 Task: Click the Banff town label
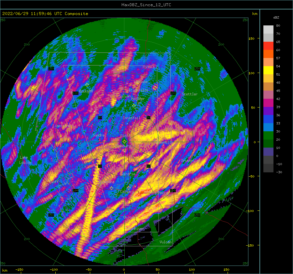[54, 181]
